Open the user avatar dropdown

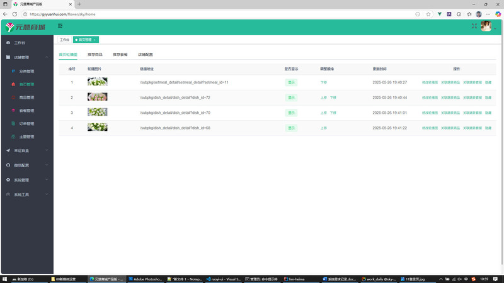point(487,26)
